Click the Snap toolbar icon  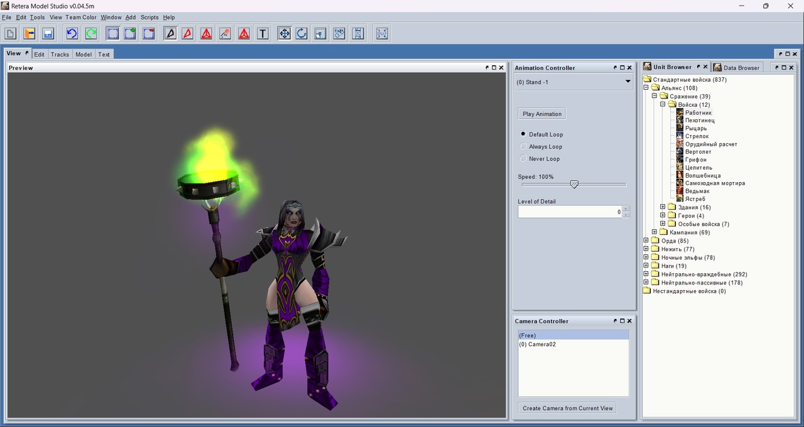(382, 33)
